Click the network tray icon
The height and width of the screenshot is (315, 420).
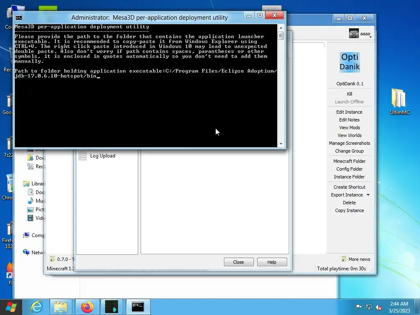point(369,307)
